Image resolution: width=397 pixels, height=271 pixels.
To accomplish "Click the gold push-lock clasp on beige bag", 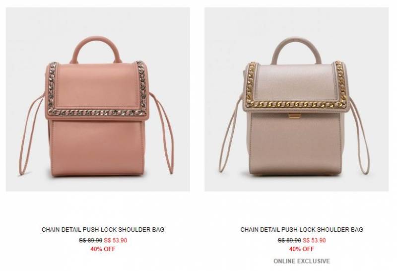I will click(x=294, y=116).
